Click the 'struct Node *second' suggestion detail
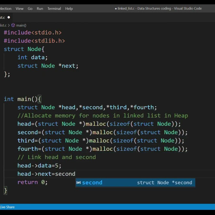This screenshot has width=215, height=215. (165, 183)
